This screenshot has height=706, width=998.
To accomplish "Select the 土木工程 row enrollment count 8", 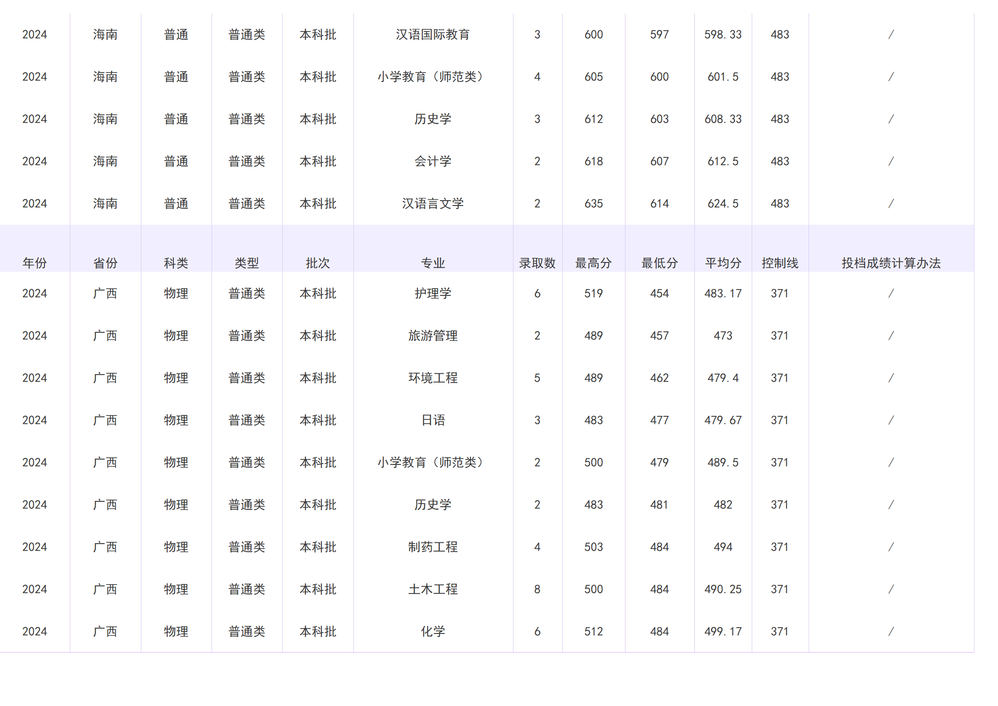I will (x=538, y=589).
